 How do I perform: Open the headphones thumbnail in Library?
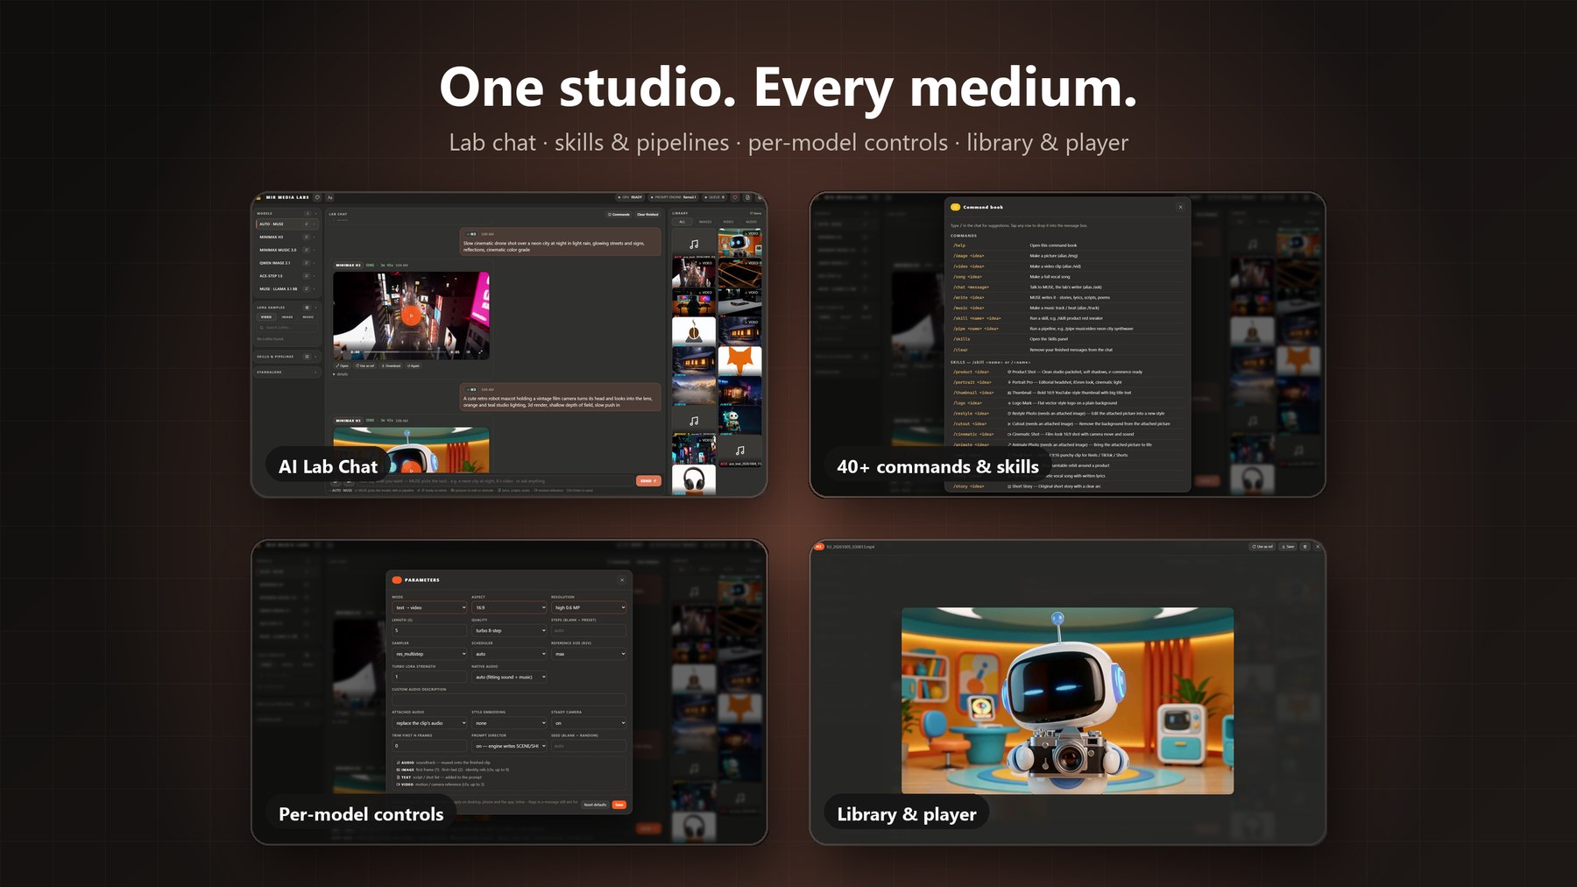tap(694, 480)
